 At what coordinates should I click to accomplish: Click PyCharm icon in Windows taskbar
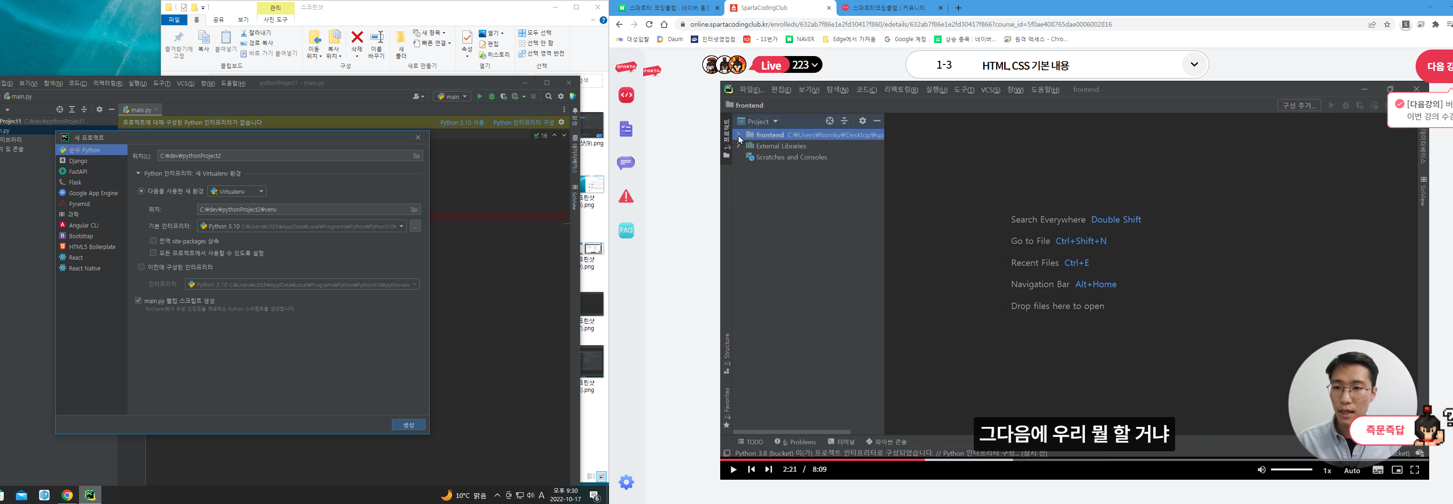click(90, 495)
